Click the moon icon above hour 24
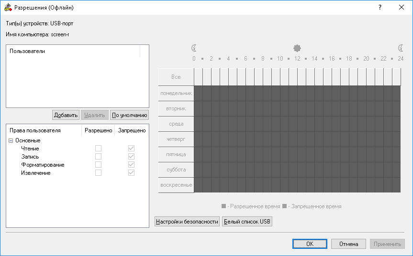This screenshot has width=413, height=256. coord(401,48)
